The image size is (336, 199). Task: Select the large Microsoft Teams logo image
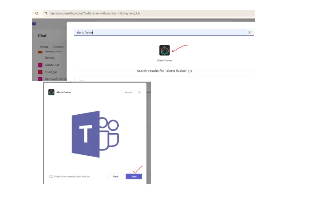pyautogui.click(x=95, y=134)
